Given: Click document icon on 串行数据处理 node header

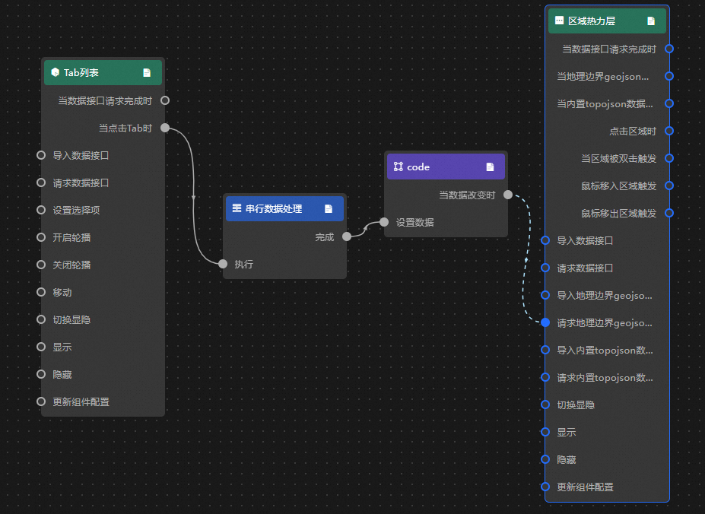Looking at the screenshot, I should 329,208.
